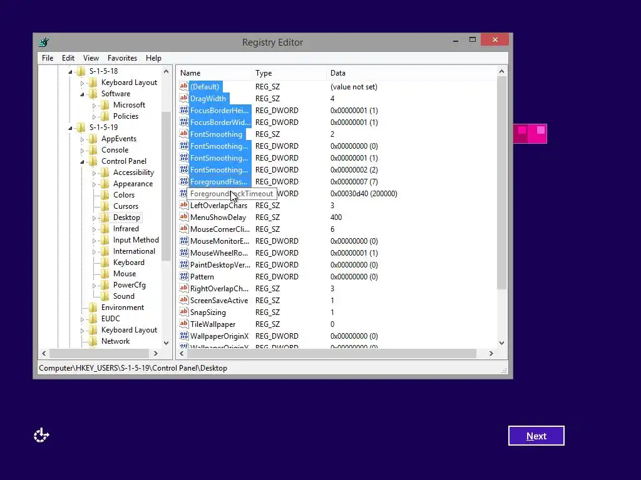This screenshot has width=641, height=480.
Task: Select the Microsoft key under Software
Action: tap(129, 105)
